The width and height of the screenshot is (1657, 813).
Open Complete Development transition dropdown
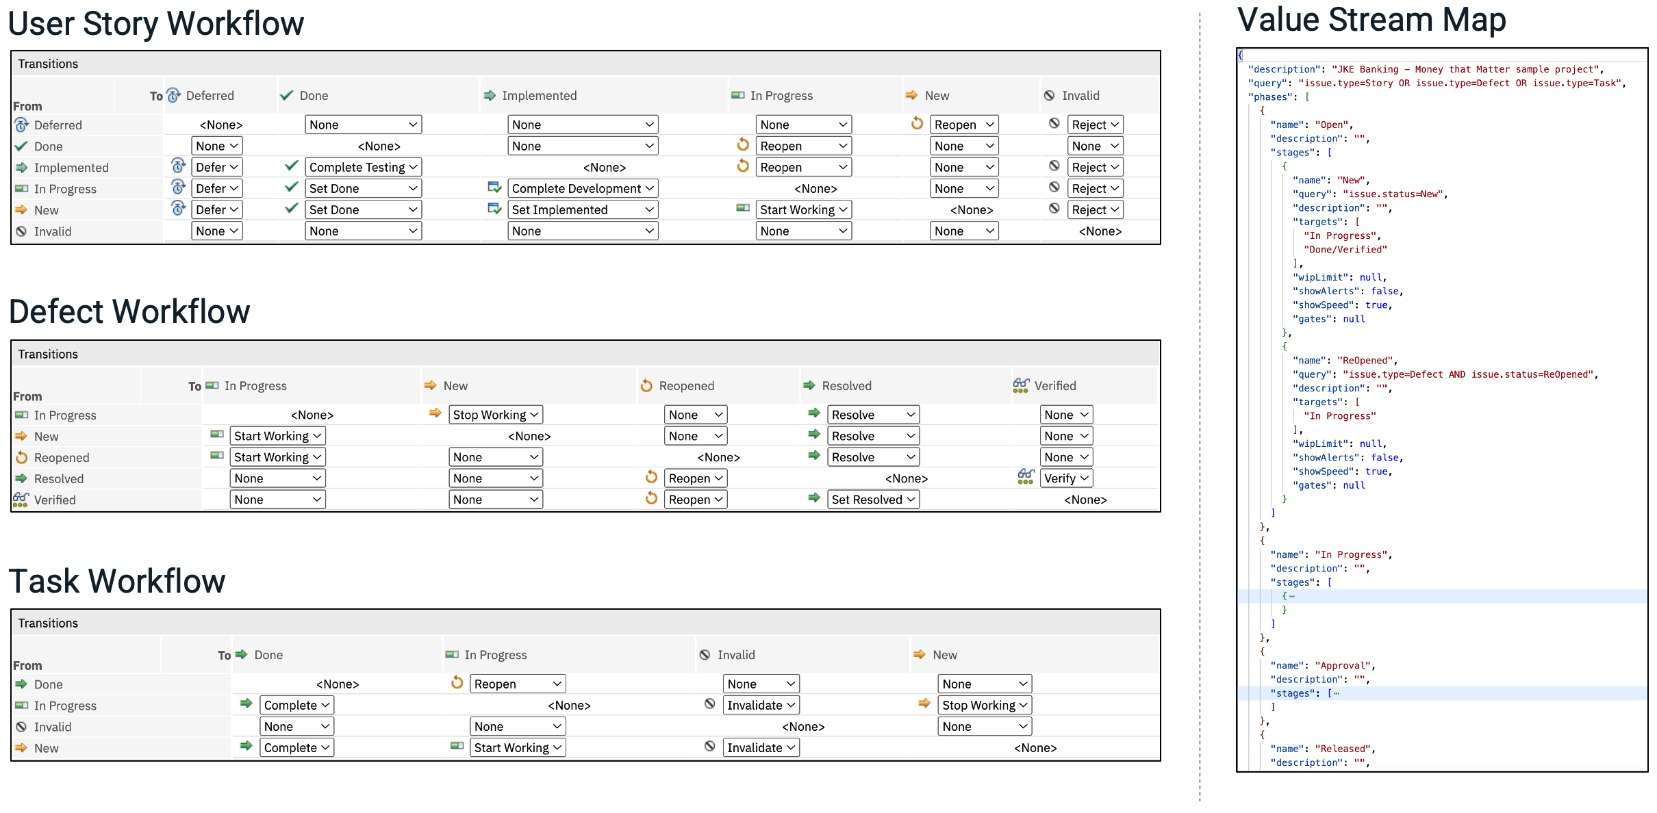[583, 188]
